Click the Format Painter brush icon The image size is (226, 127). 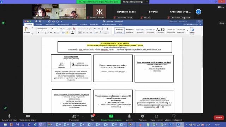32,34
